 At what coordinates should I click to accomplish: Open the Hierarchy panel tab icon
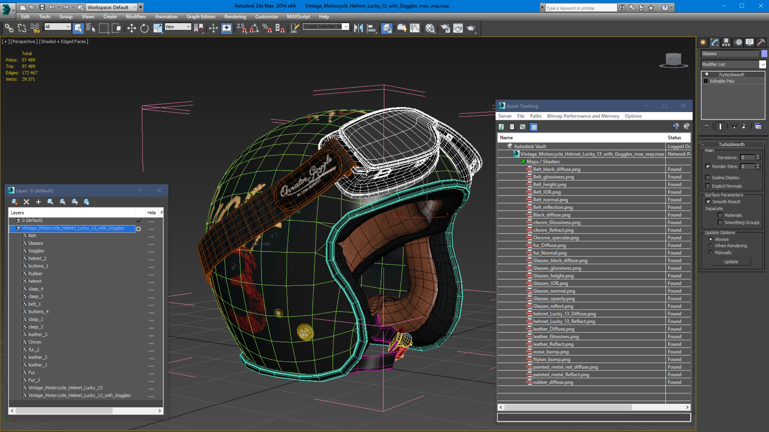[726, 42]
